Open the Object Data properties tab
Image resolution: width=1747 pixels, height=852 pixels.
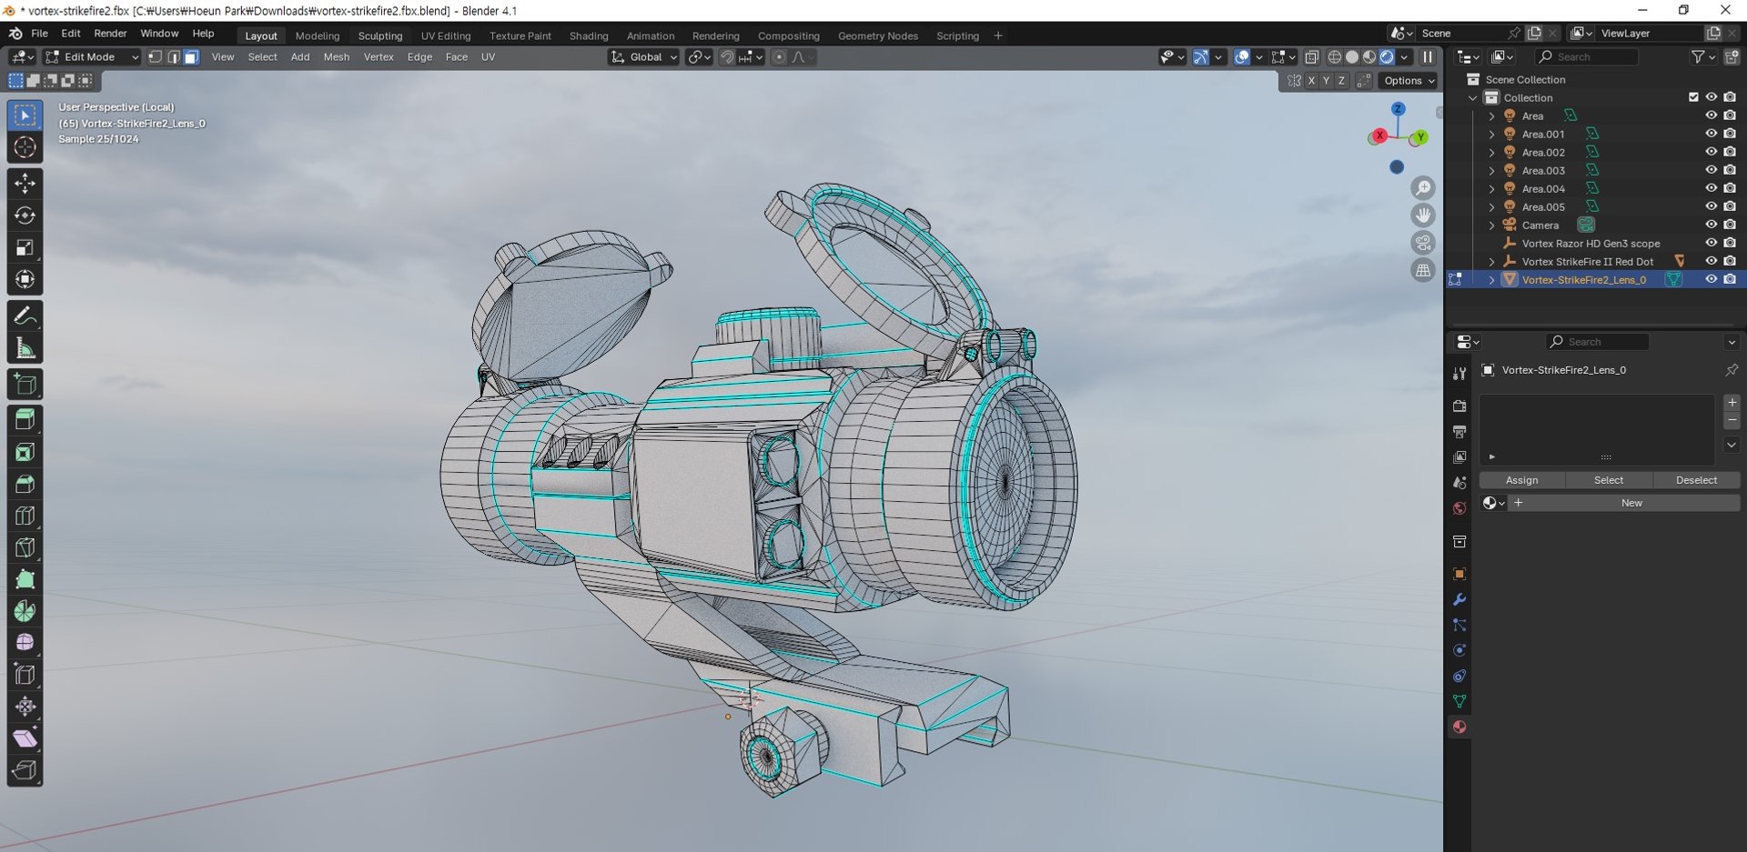point(1459,701)
